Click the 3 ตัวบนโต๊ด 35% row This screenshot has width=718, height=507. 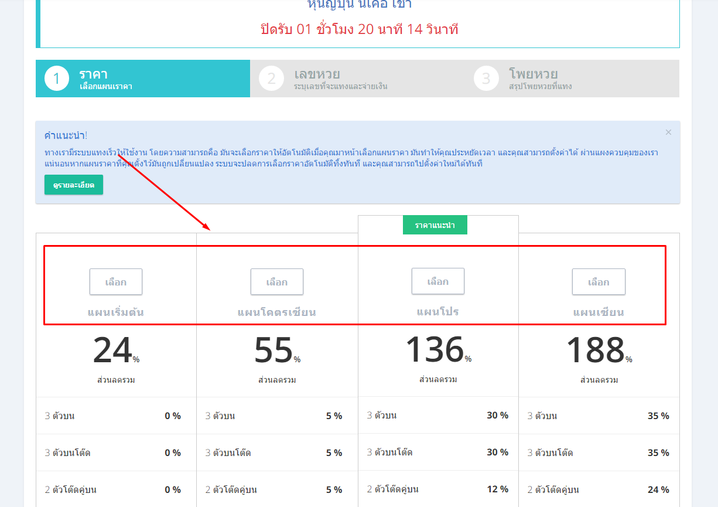(x=599, y=452)
